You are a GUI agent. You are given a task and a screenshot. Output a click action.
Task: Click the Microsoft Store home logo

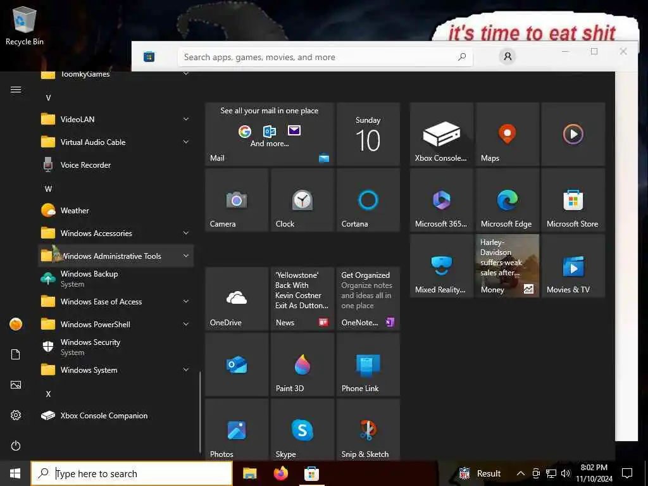(x=149, y=56)
